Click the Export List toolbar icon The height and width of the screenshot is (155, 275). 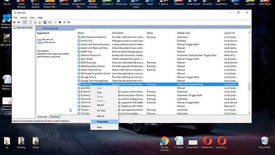coord(39,22)
